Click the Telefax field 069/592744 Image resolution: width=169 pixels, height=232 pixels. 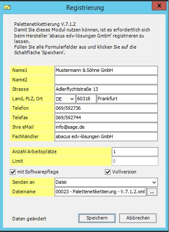[x=106, y=118]
